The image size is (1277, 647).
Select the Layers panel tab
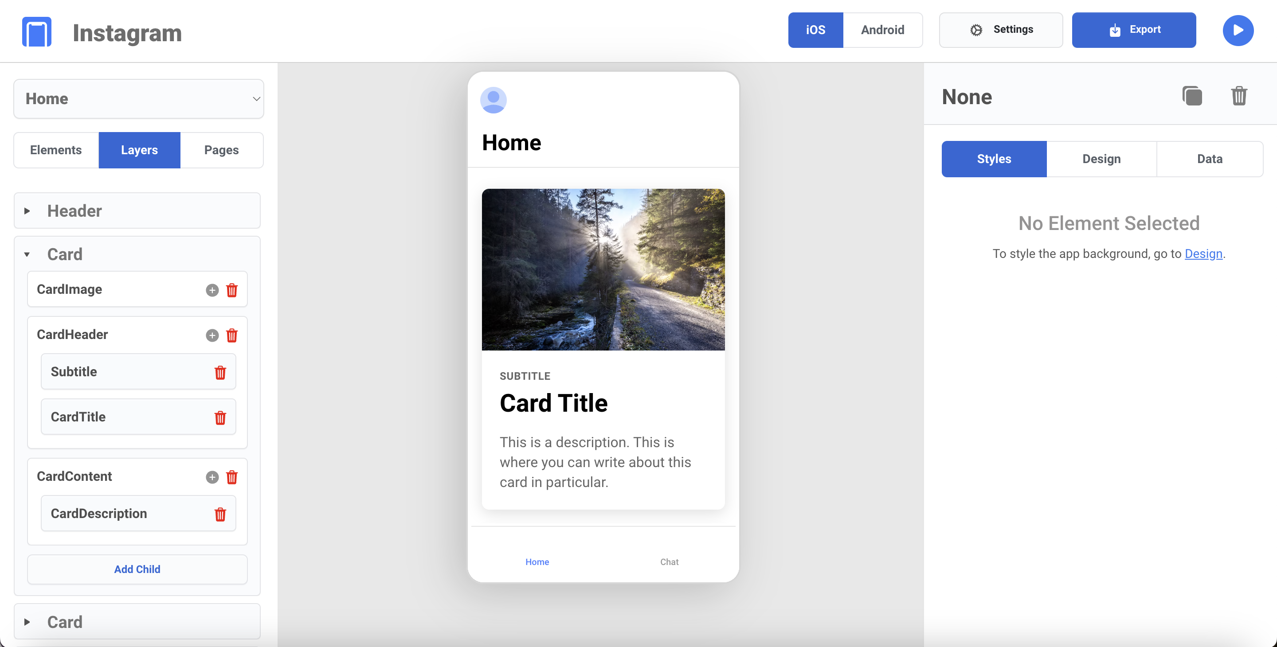click(139, 150)
